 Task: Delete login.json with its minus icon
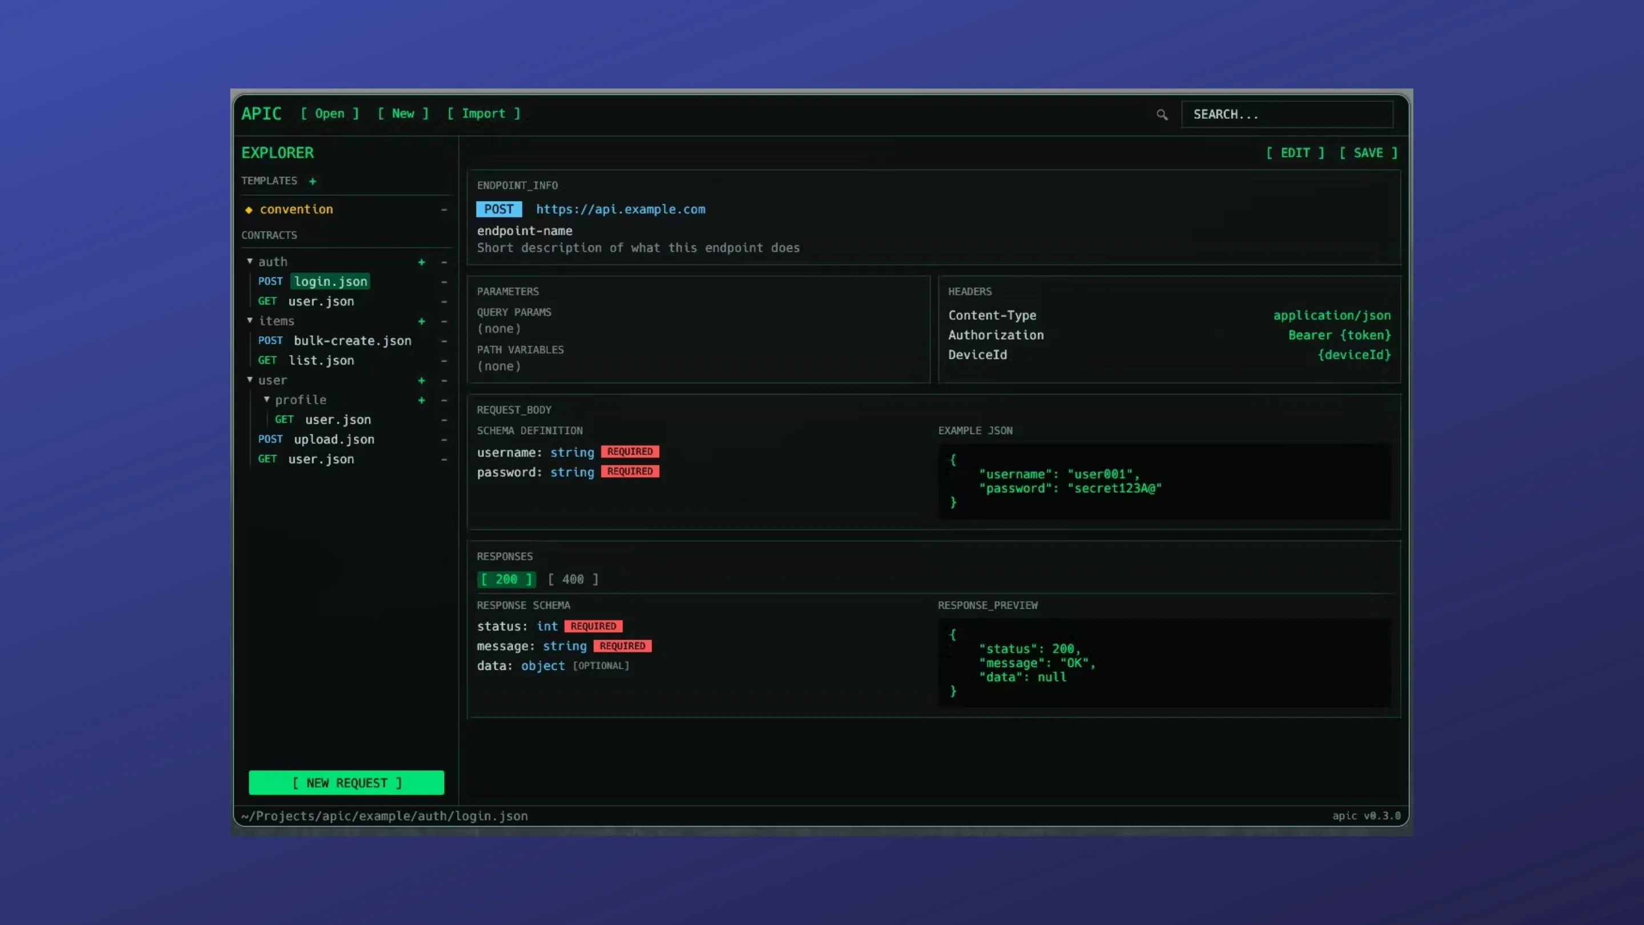click(444, 281)
